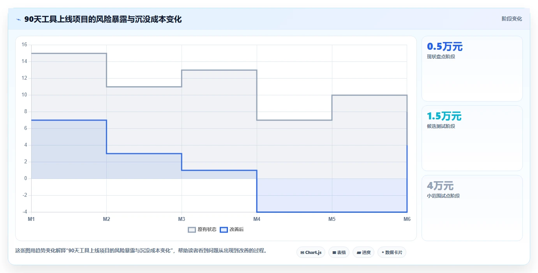Click the blue 改善后 legend swatch
Image resolution: width=538 pixels, height=273 pixels.
click(224, 229)
